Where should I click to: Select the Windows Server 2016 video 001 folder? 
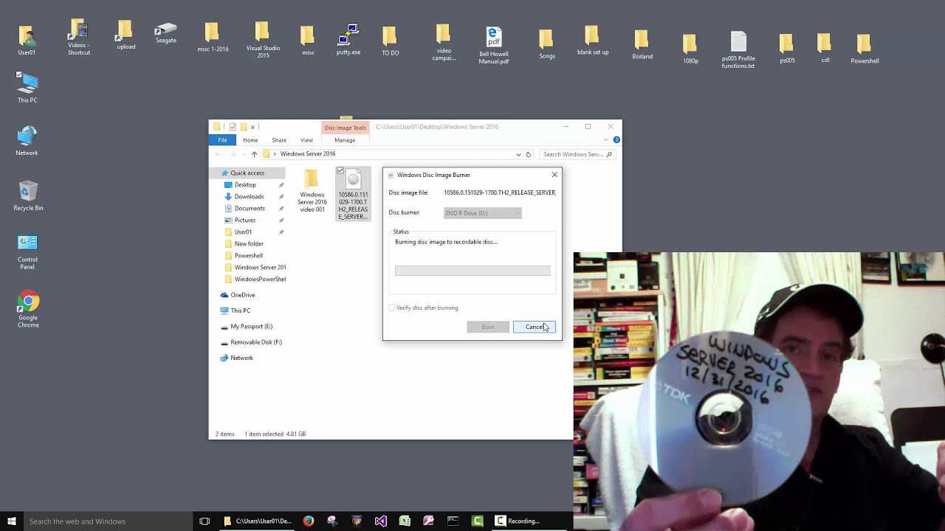pos(312,191)
